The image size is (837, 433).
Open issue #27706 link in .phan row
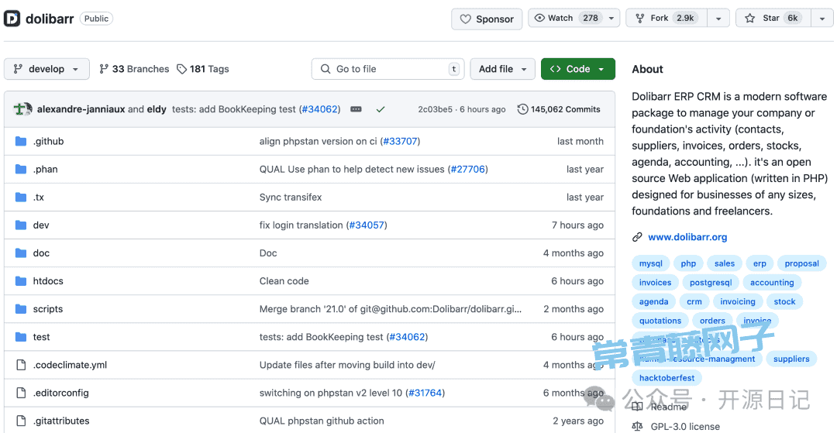coord(467,169)
